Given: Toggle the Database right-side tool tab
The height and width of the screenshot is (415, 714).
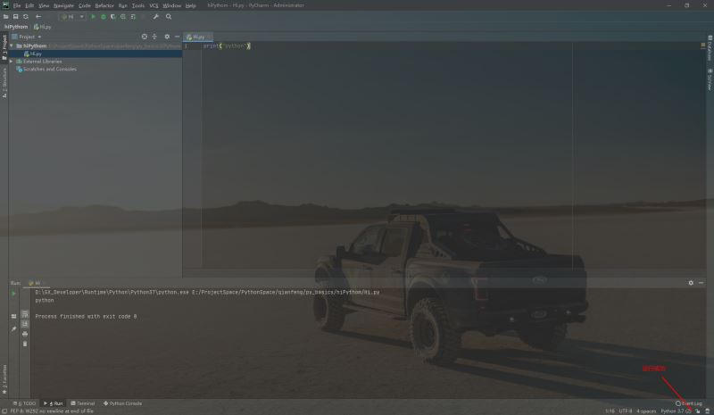Looking at the screenshot, I should (710, 48).
